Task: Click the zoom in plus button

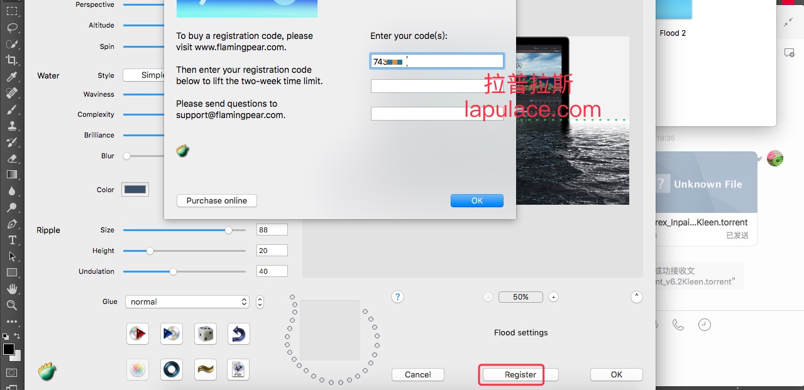Action: point(553,297)
